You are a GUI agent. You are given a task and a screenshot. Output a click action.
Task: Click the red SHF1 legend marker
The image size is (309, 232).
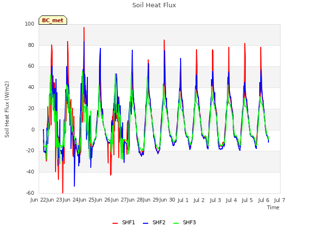pos(115,223)
